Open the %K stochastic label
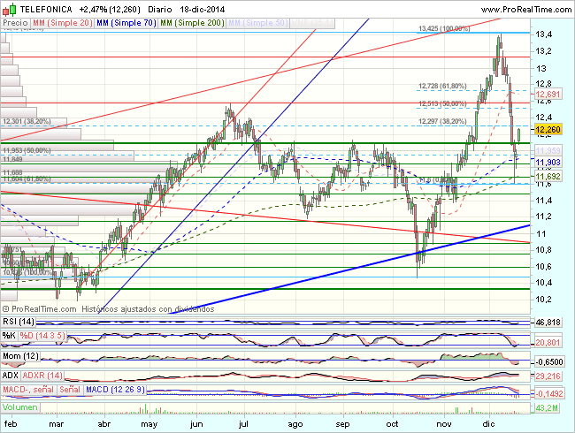 click(9, 336)
